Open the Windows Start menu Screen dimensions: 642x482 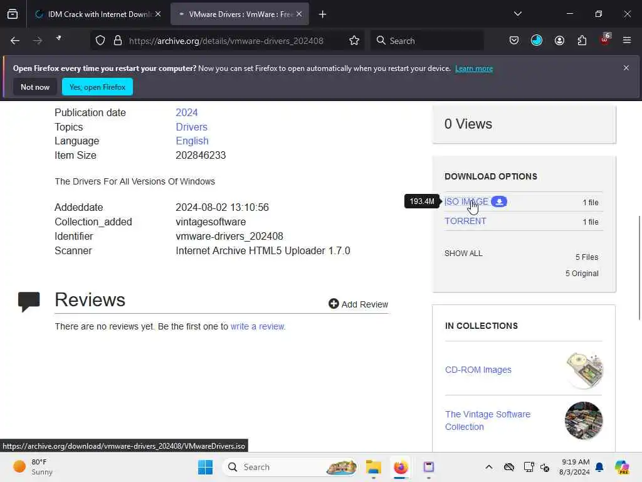(x=205, y=467)
